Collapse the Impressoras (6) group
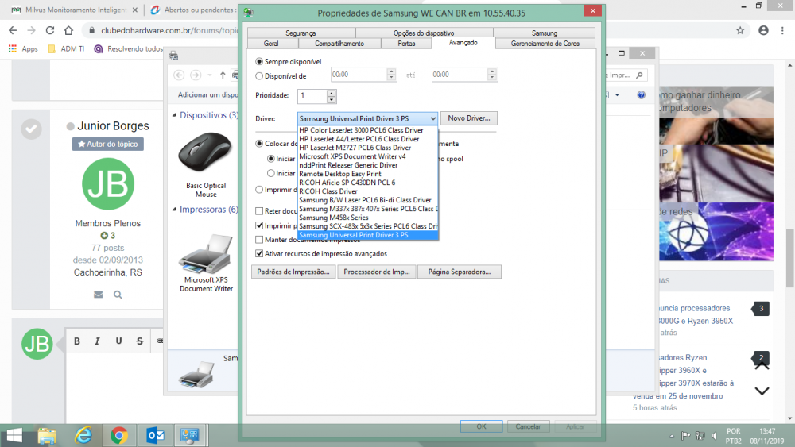Image resolution: width=795 pixels, height=447 pixels. [x=174, y=209]
